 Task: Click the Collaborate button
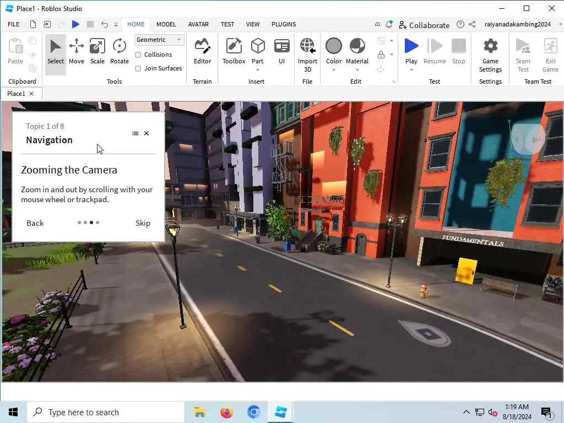425,25
